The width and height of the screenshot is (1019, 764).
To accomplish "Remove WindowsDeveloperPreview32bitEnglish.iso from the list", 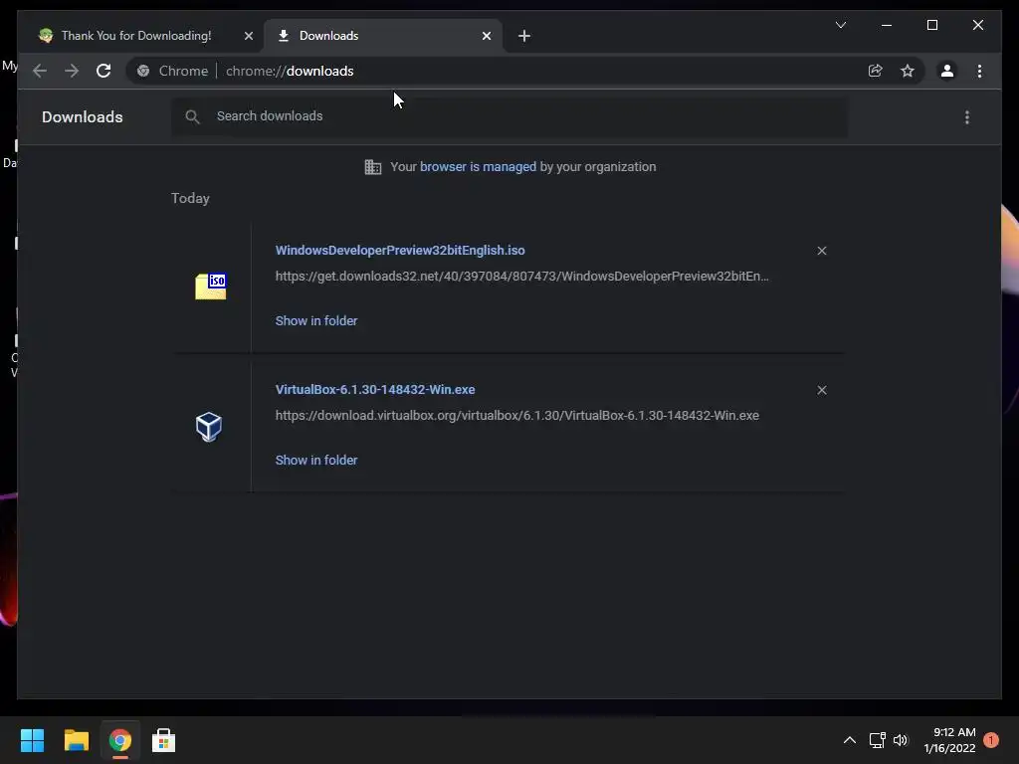I will pyautogui.click(x=821, y=251).
